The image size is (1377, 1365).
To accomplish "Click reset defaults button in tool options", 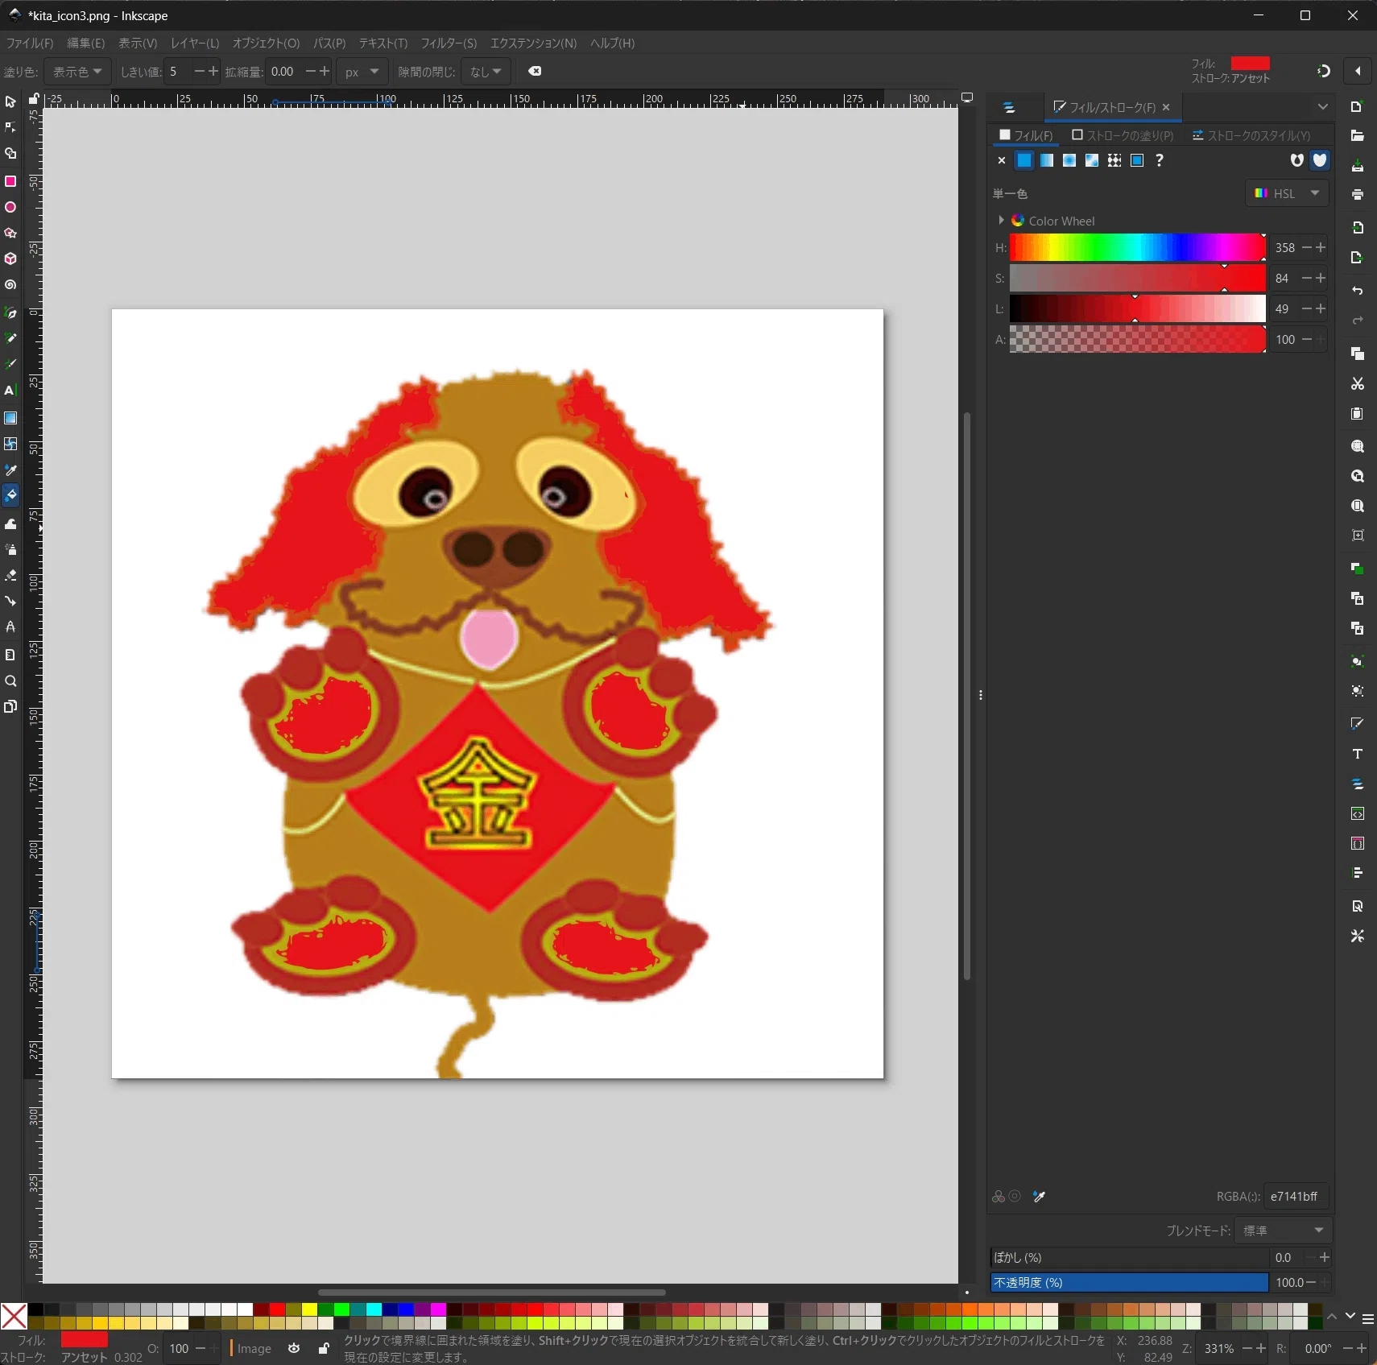I will (535, 71).
